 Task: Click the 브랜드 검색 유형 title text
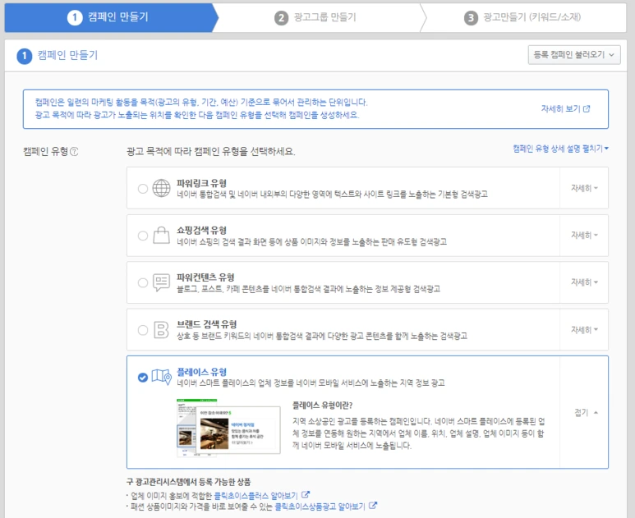tap(206, 324)
